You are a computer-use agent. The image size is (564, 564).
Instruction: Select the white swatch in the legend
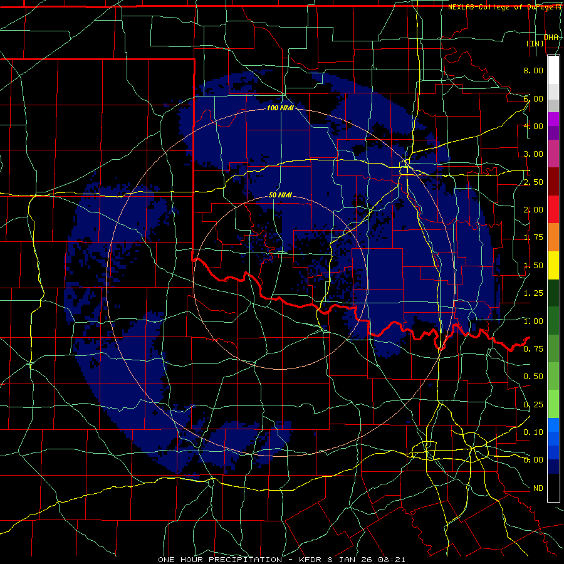point(553,70)
